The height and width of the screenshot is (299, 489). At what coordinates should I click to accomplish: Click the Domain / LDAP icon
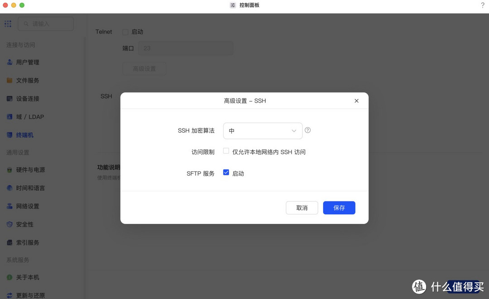point(10,117)
